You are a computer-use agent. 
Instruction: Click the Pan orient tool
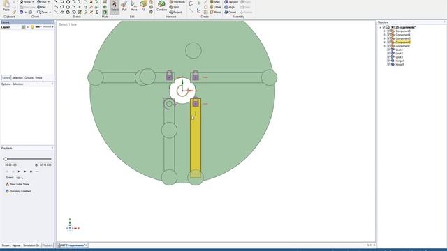pyautogui.click(x=41, y=7)
